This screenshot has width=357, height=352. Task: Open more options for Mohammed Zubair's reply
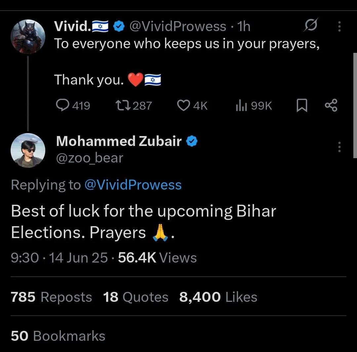point(339,147)
